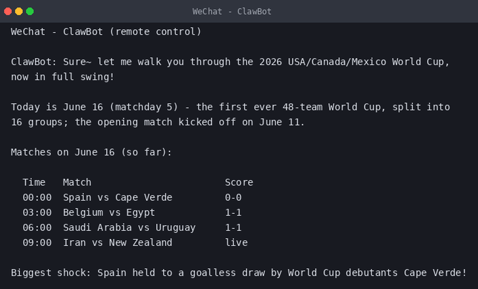Viewport: 478px width, 289px height.
Task: Click the 'Score' column header
Action: click(x=239, y=182)
